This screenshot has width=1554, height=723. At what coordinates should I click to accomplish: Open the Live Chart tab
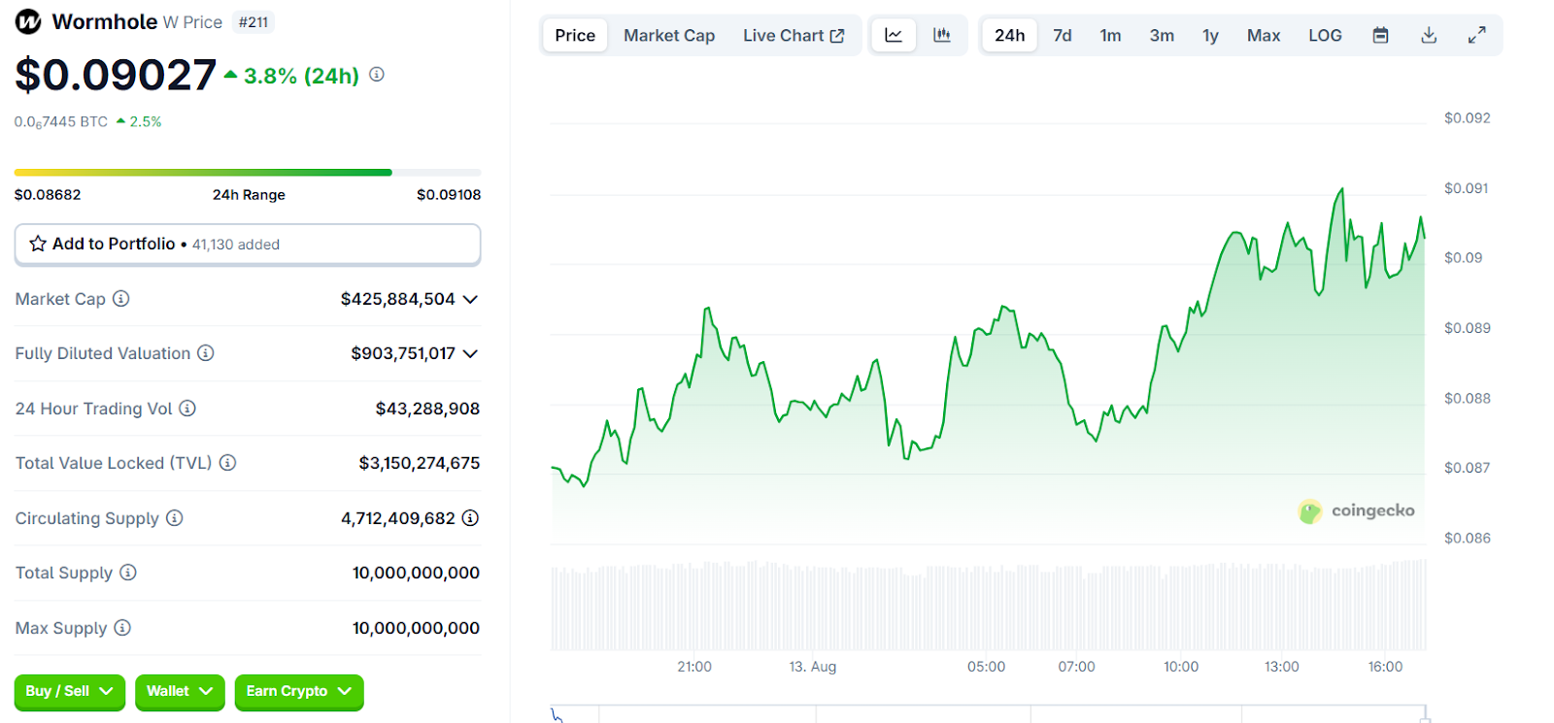[x=793, y=36]
